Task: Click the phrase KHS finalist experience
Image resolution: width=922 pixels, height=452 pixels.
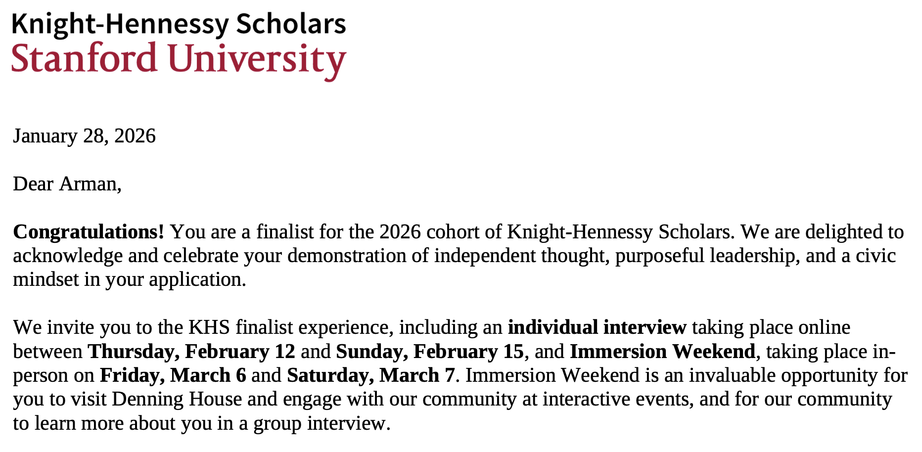Action: [291, 327]
